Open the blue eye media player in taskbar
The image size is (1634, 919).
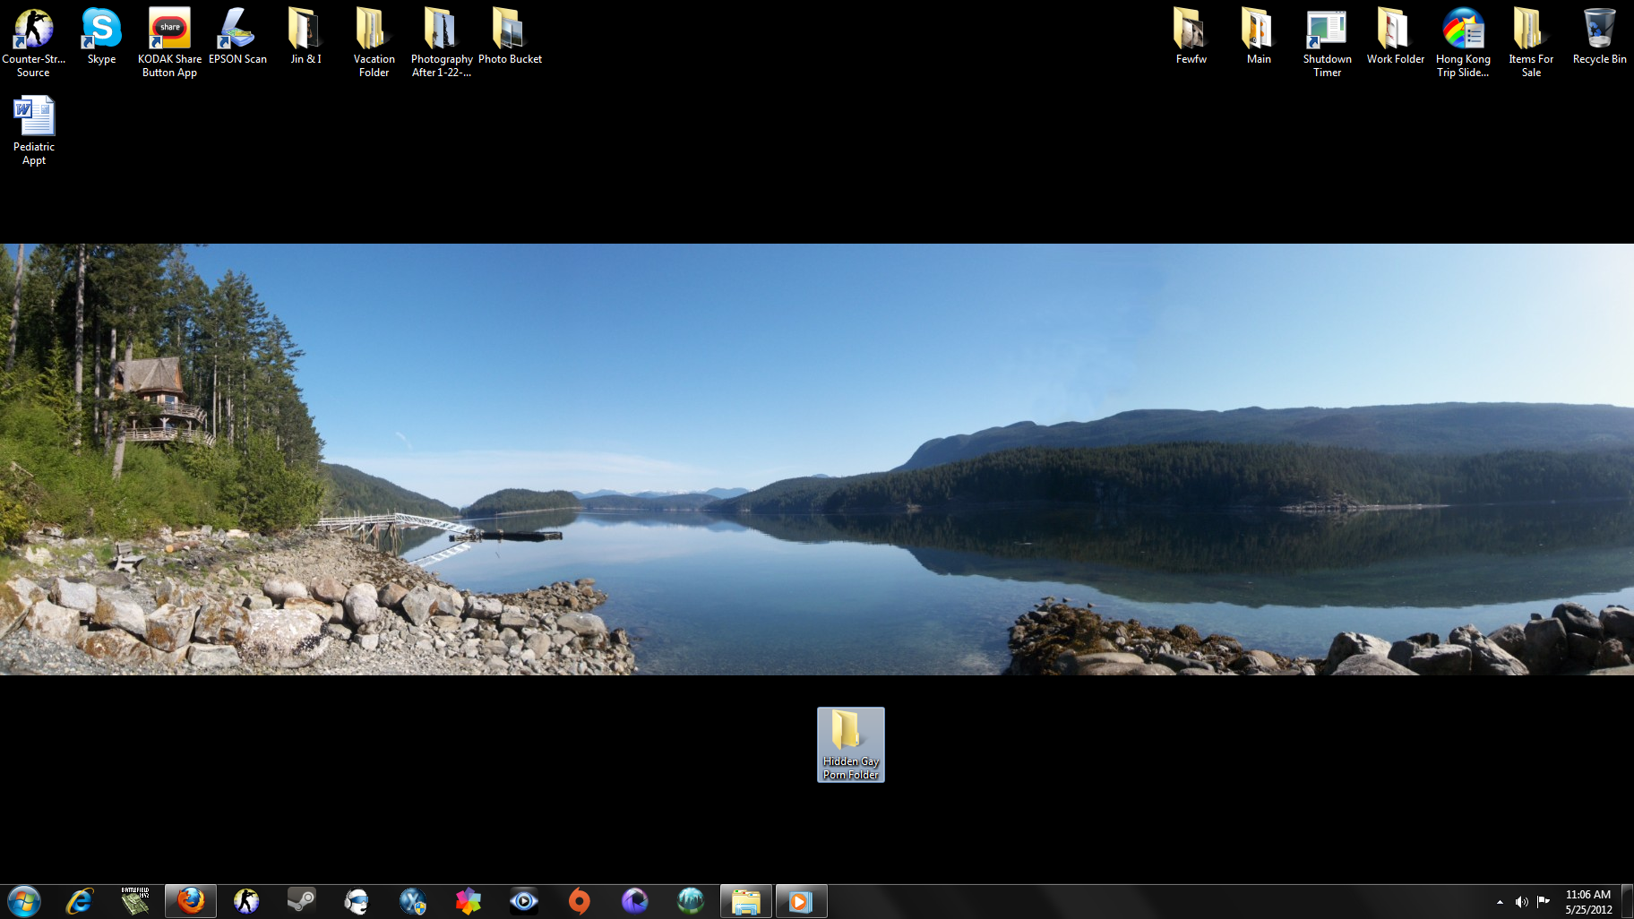[524, 901]
